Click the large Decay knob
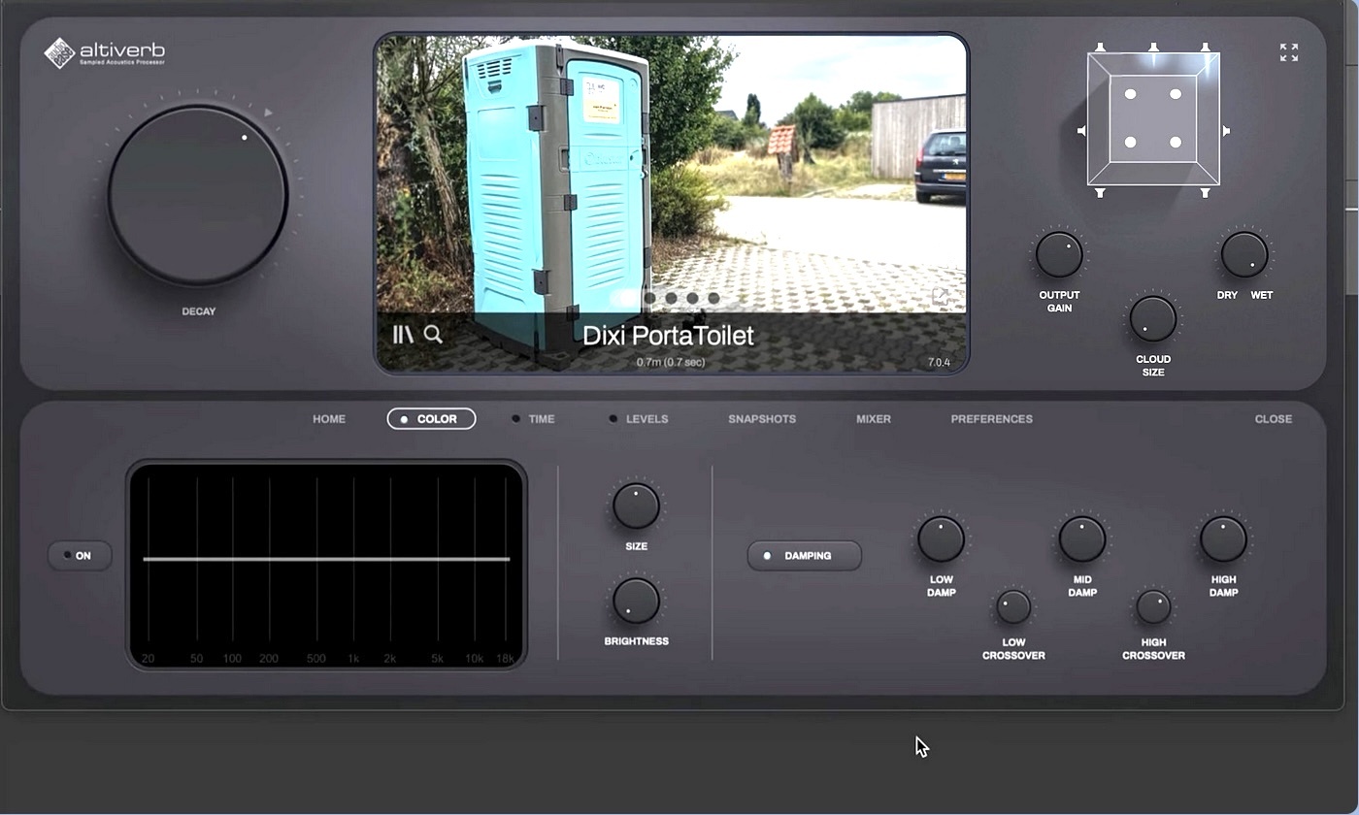1359x815 pixels. [x=197, y=195]
